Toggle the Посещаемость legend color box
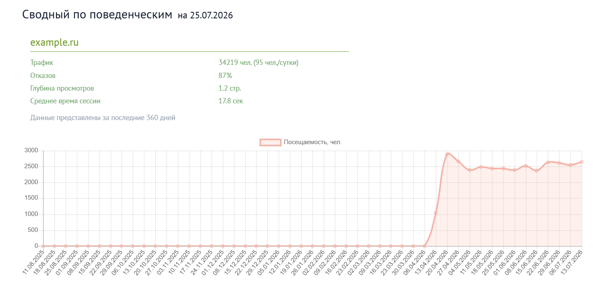 [270, 142]
